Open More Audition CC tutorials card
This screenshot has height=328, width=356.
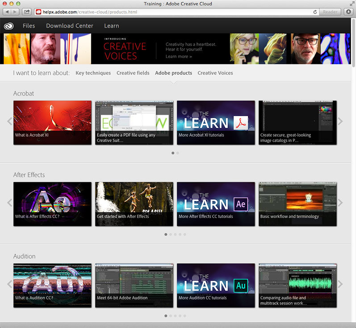(x=216, y=286)
